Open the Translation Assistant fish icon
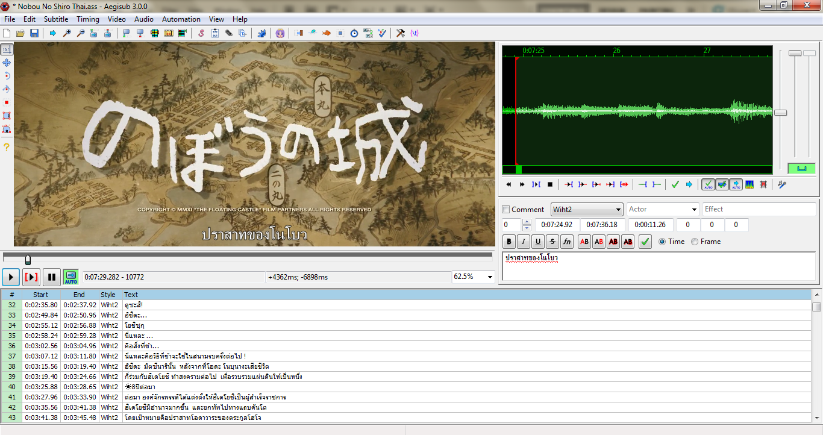This screenshot has width=823, height=435. tap(327, 33)
